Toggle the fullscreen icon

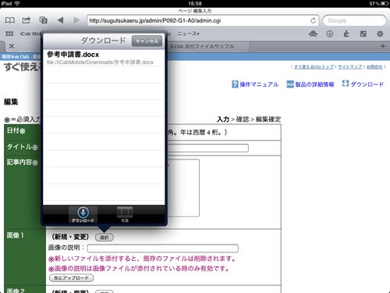click(x=363, y=34)
